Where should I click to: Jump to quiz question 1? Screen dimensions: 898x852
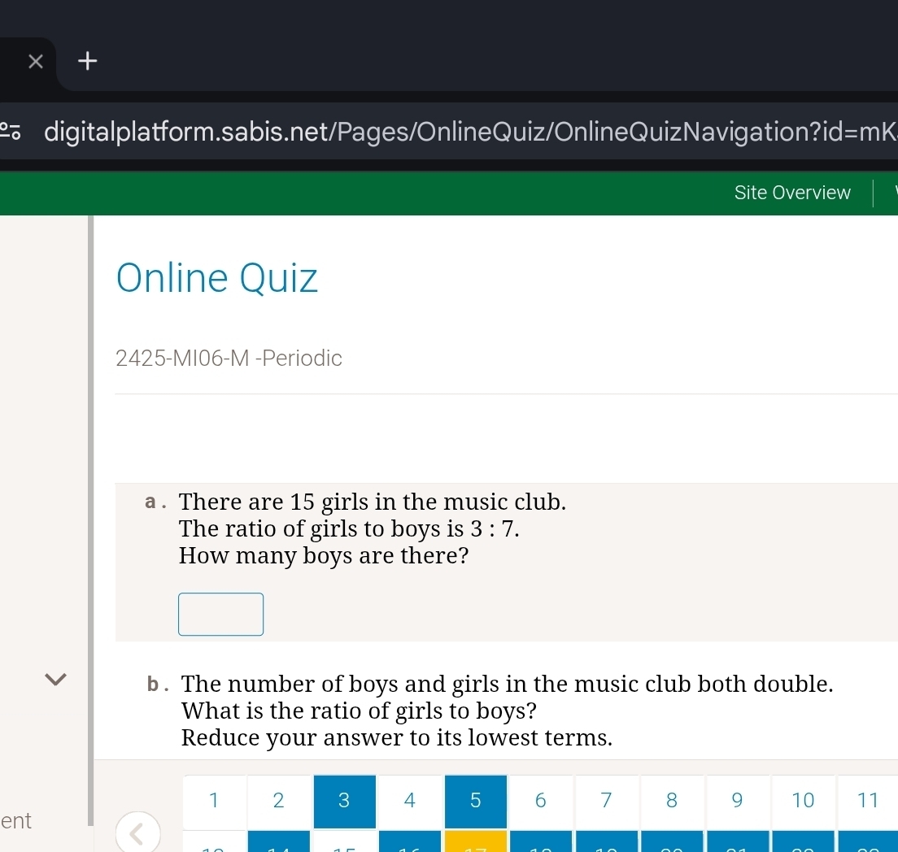(x=213, y=801)
